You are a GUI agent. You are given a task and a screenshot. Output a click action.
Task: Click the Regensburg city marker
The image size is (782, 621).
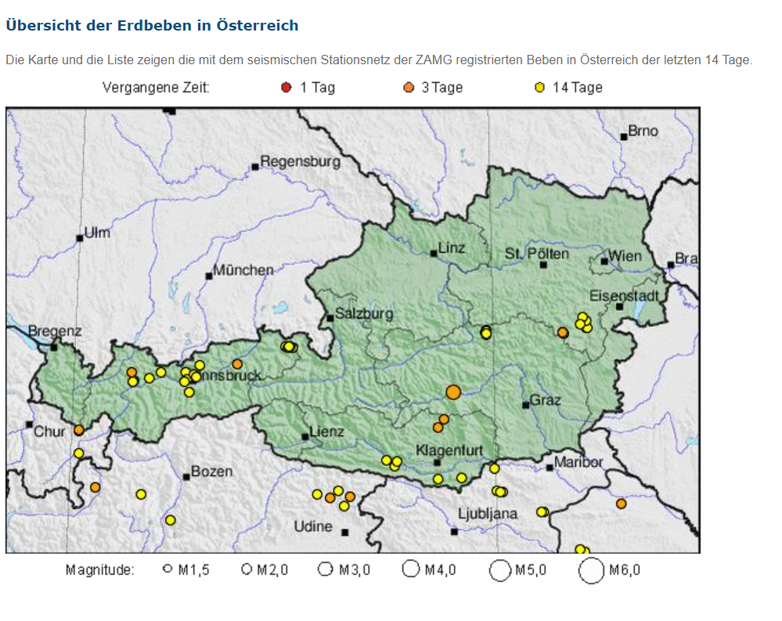(255, 167)
